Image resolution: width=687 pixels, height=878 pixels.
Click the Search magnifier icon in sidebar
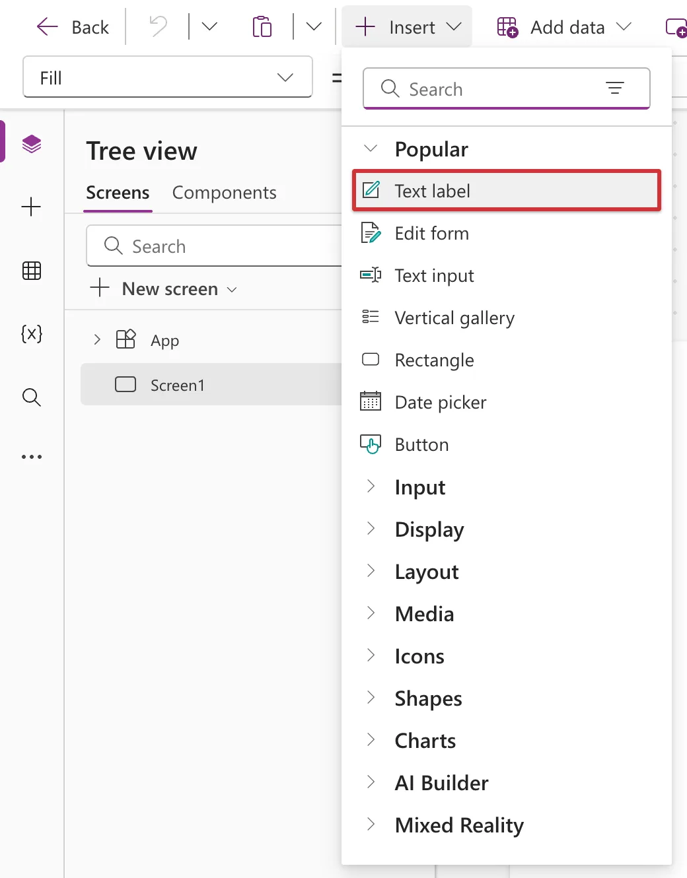(x=32, y=397)
